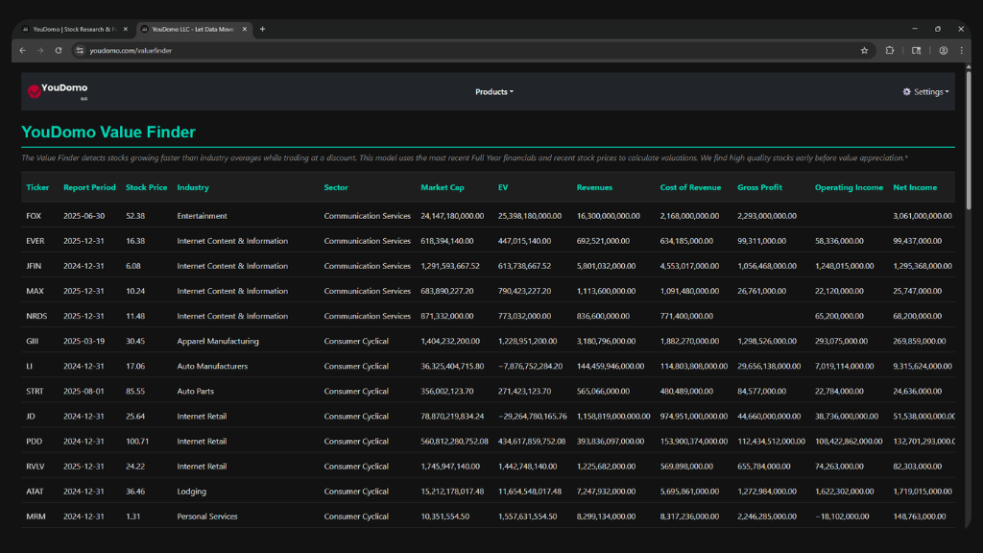Click the browser back arrow

click(23, 50)
